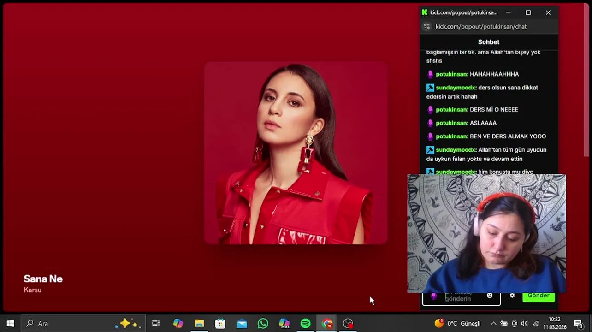Screen dimensions: 592x332
Task: Click potukinsan on the 'DERS Mİ O NEEEE' message
Action: pyautogui.click(x=452, y=109)
